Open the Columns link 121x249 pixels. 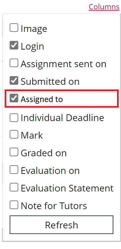pyautogui.click(x=104, y=7)
